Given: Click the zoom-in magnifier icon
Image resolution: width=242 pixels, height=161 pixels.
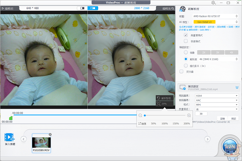Looking at the screenshot, I should pos(189,115).
